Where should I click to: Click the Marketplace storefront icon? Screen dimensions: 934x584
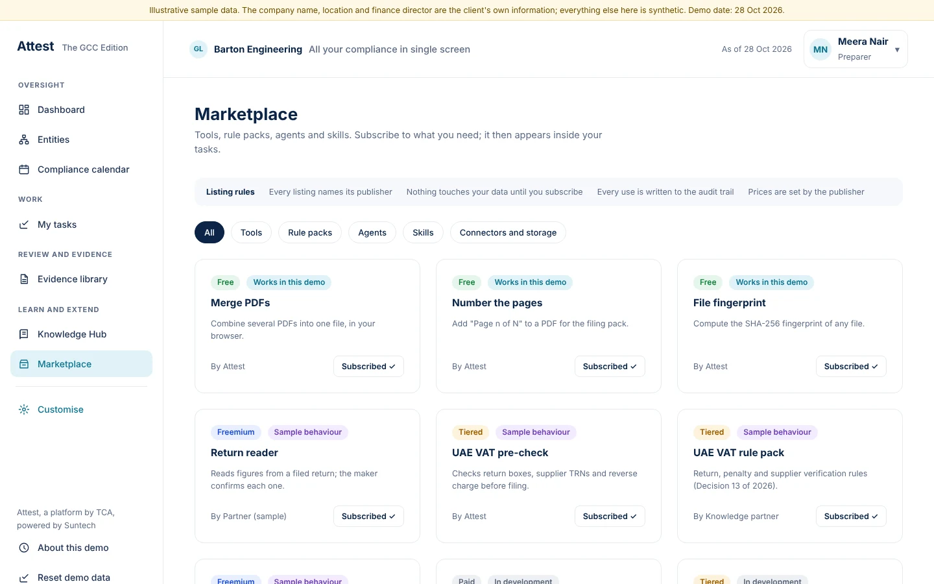24,364
